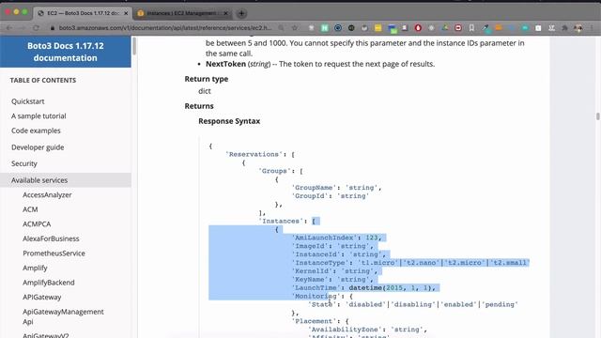This screenshot has width=601, height=338.
Task: Open the extensions puzzle piece menu
Action: [x=564, y=28]
